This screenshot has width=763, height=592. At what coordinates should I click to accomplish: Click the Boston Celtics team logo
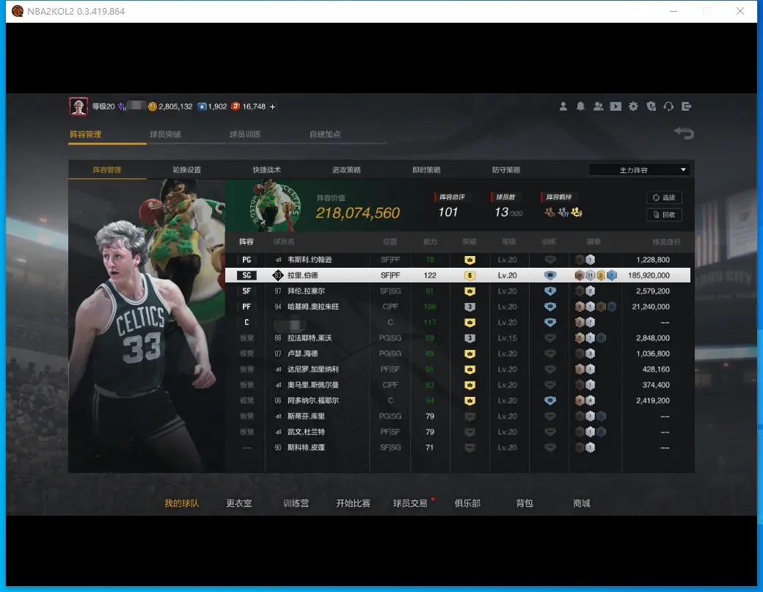pos(275,205)
